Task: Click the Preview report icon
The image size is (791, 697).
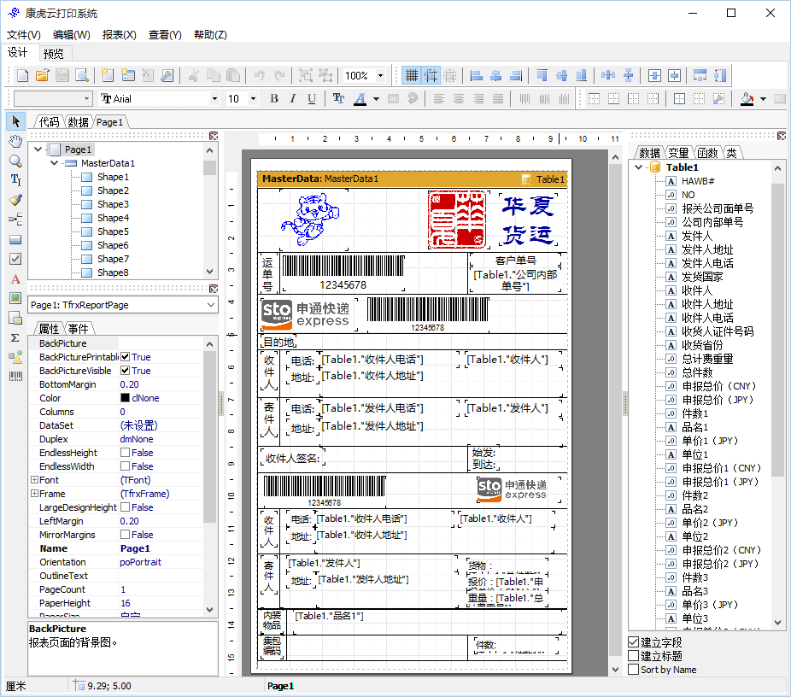Action: click(x=82, y=75)
